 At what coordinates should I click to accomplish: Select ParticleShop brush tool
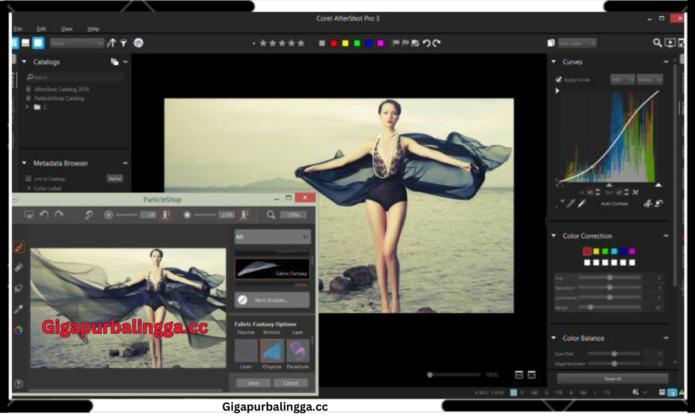pos(19,247)
